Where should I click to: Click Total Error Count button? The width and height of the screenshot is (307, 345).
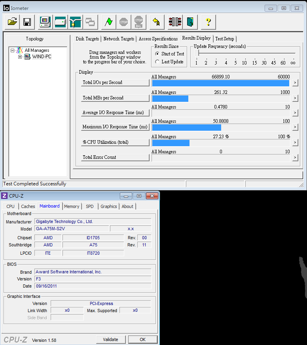click(115, 157)
